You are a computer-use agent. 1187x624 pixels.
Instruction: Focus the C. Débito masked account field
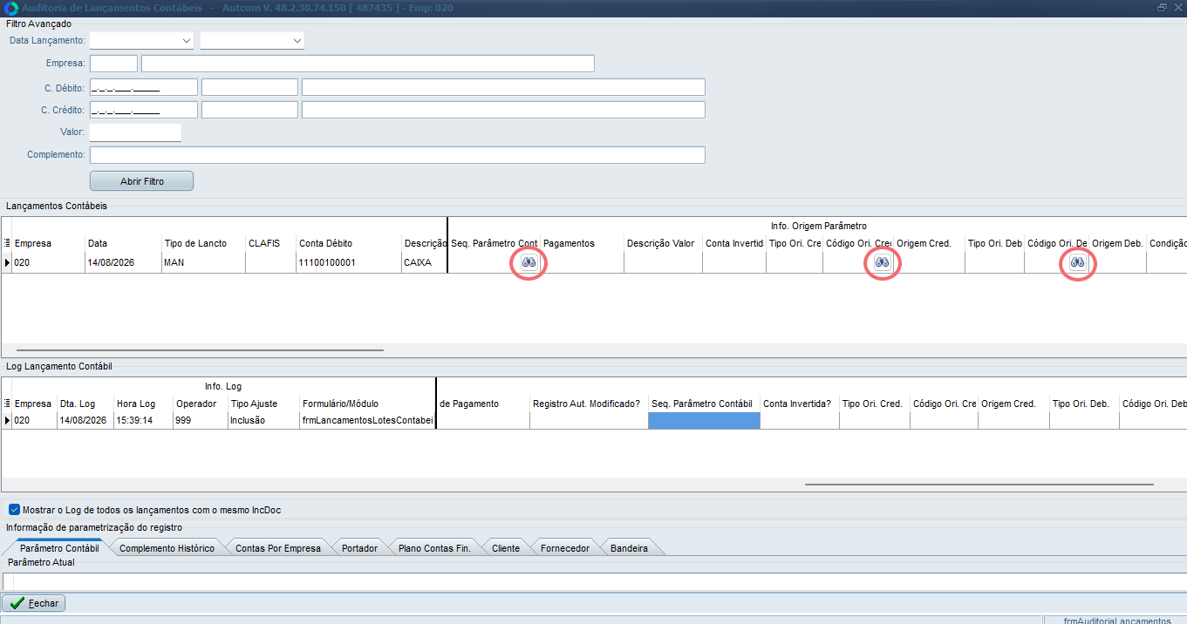pyautogui.click(x=144, y=87)
